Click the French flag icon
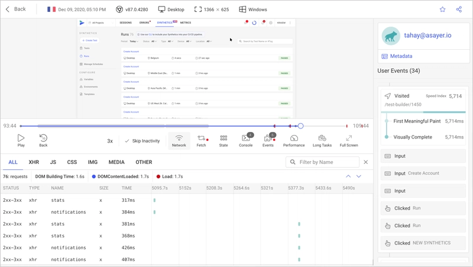Image resolution: width=473 pixels, height=267 pixels. click(51, 9)
